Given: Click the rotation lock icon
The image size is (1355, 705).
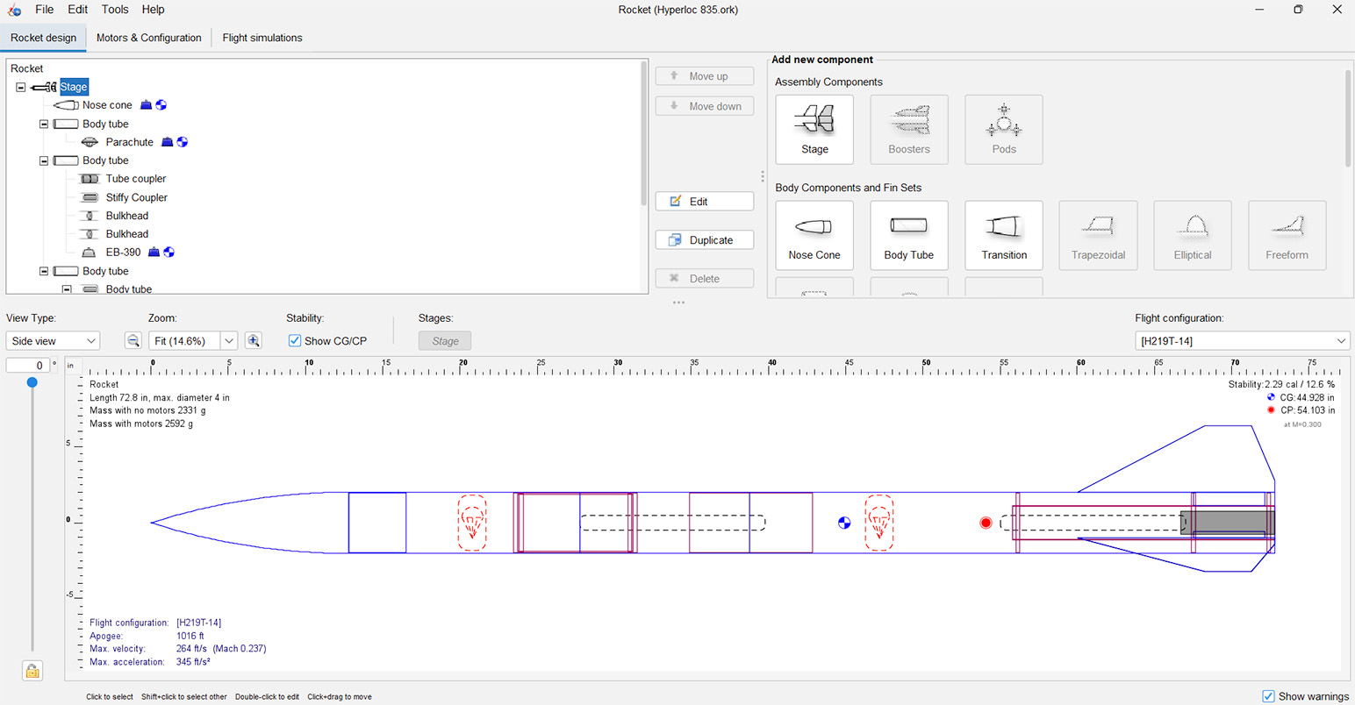Looking at the screenshot, I should 32,671.
